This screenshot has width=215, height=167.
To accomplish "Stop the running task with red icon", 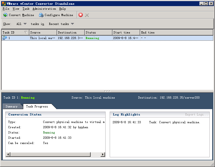I will 81,15.
